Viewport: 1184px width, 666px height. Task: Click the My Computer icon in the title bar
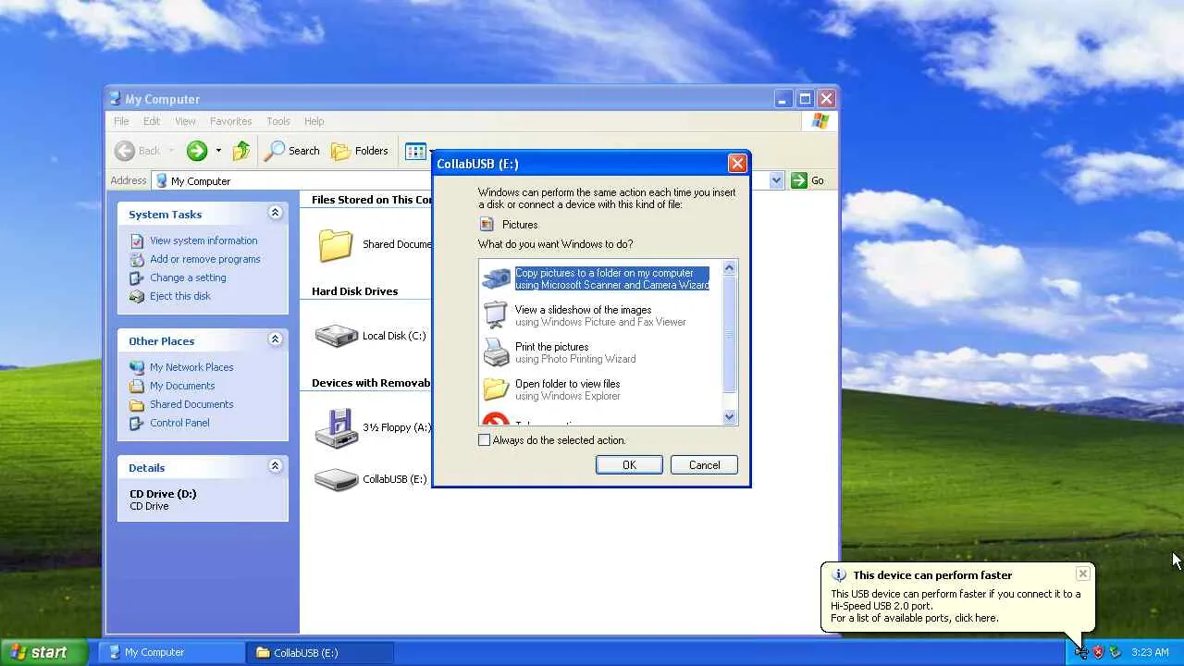(x=115, y=99)
